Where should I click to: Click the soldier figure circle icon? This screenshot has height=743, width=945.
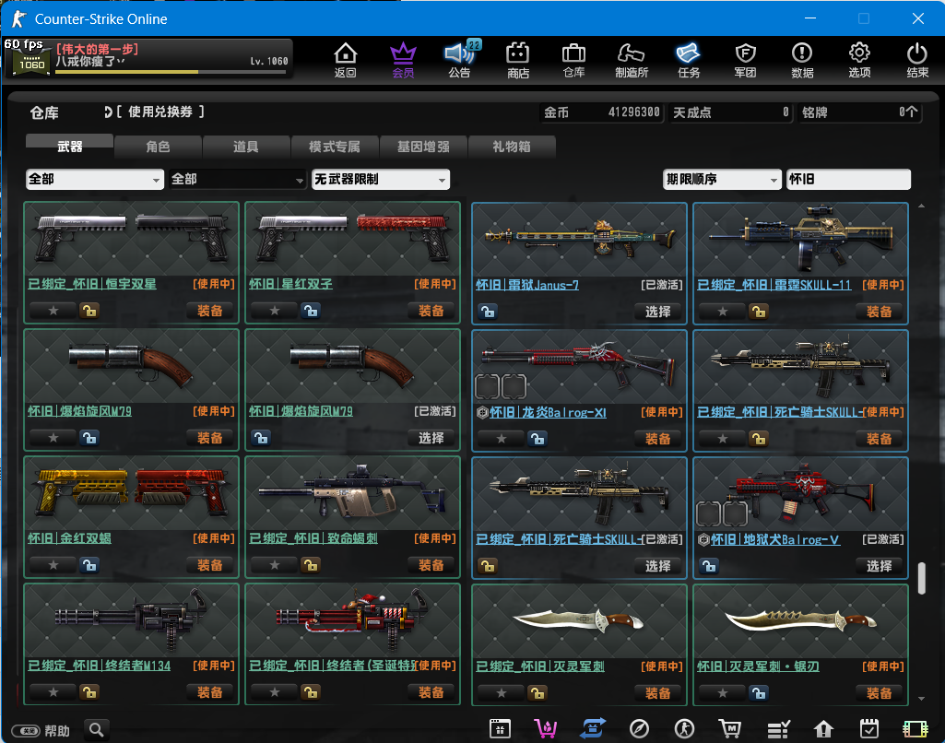(684, 729)
